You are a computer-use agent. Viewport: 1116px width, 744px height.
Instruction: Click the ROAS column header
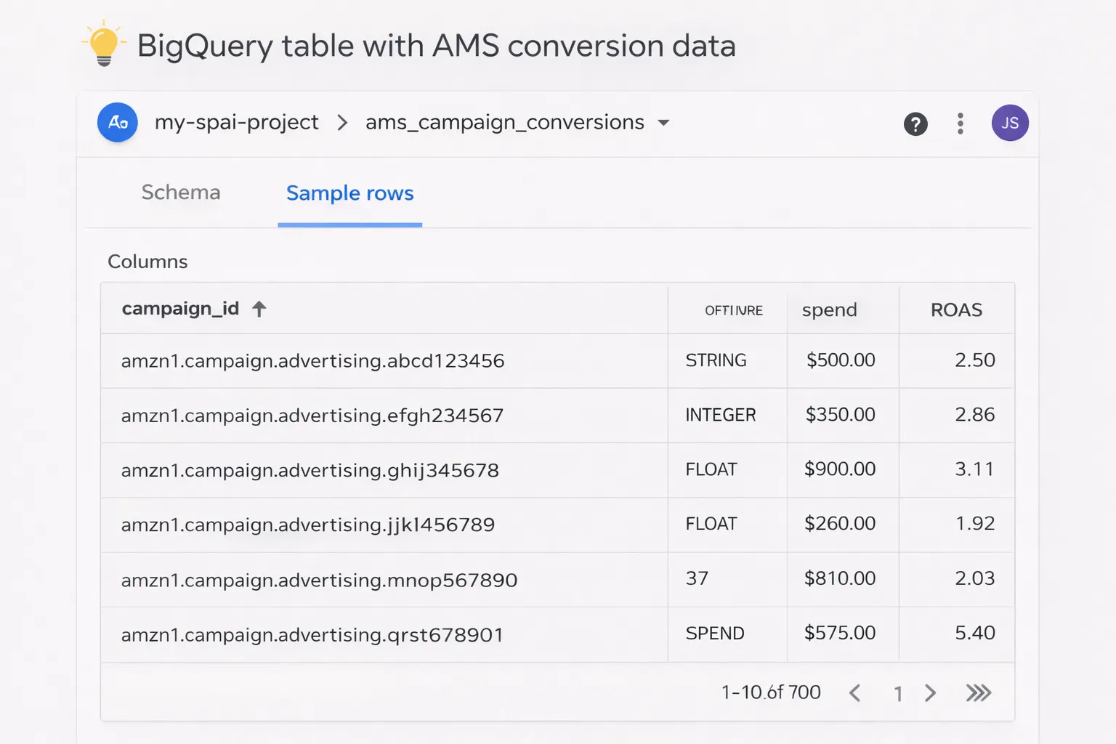point(956,310)
